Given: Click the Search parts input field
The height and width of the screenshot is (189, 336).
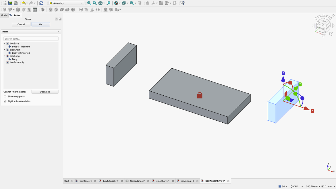Looking at the screenshot, I should (31, 38).
